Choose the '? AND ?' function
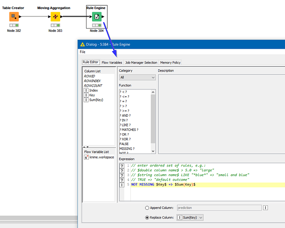Viewport: 285px width, 228px height. (x=125, y=115)
